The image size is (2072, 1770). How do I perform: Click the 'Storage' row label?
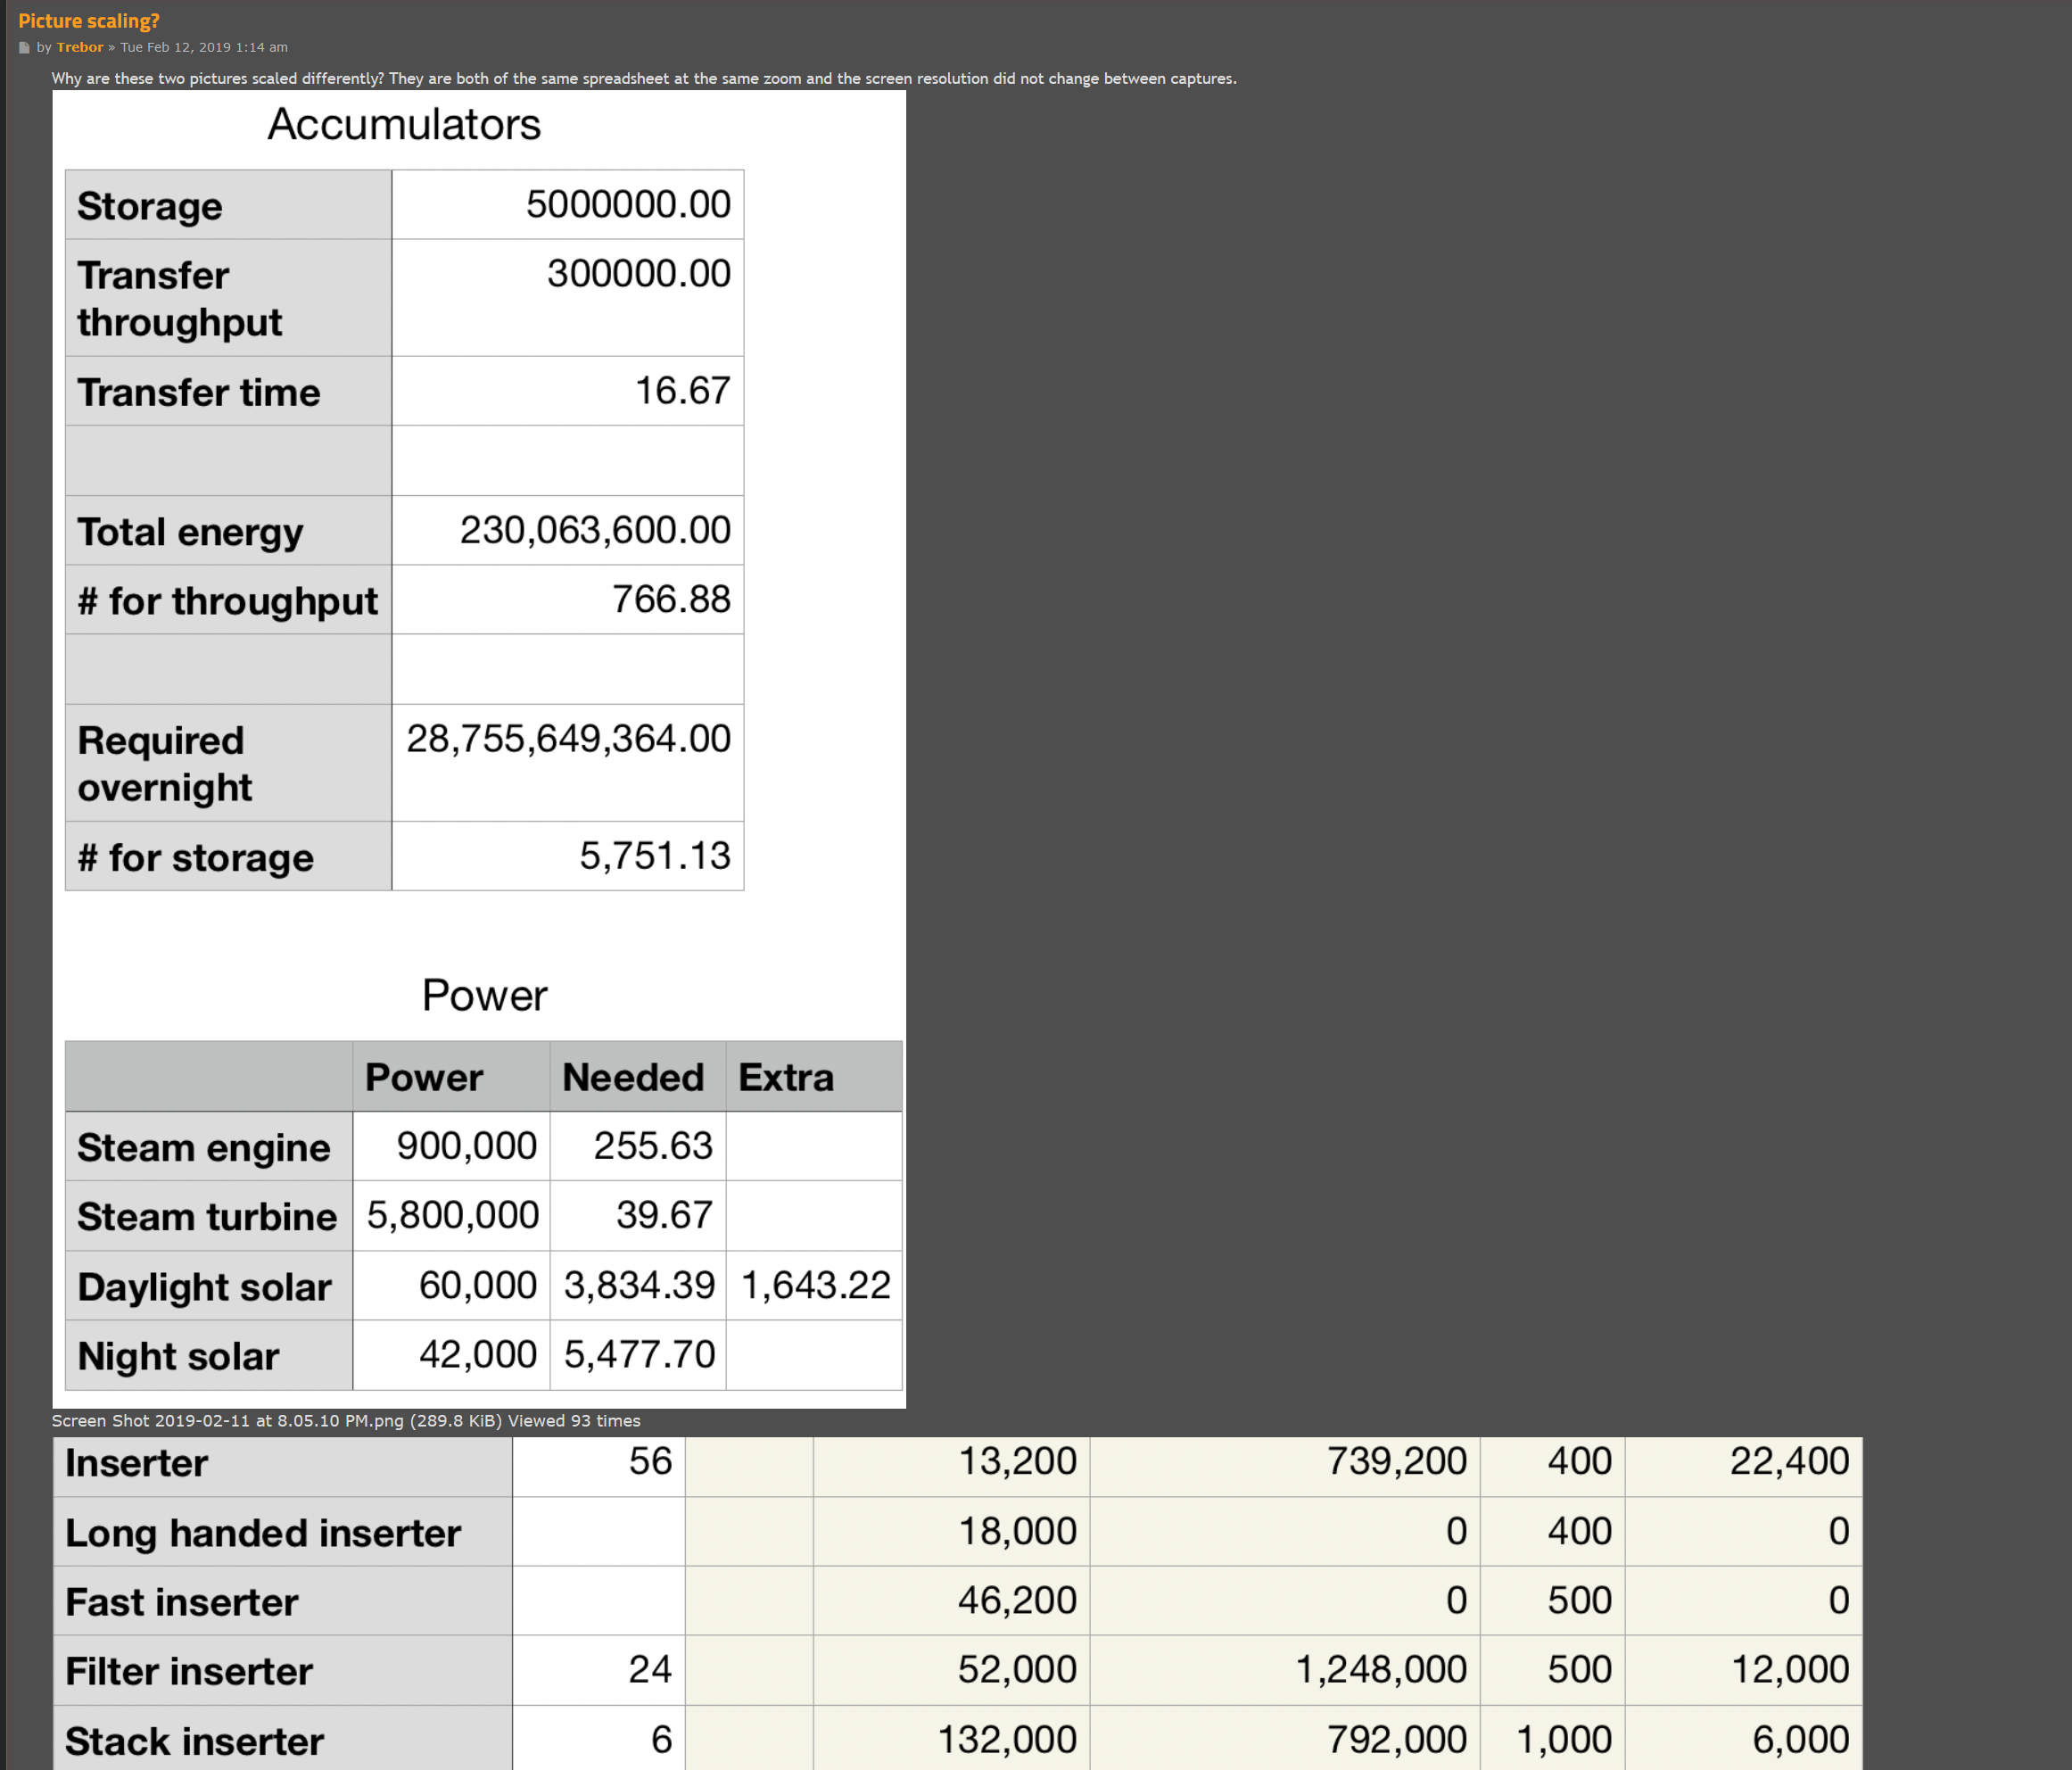[x=150, y=206]
